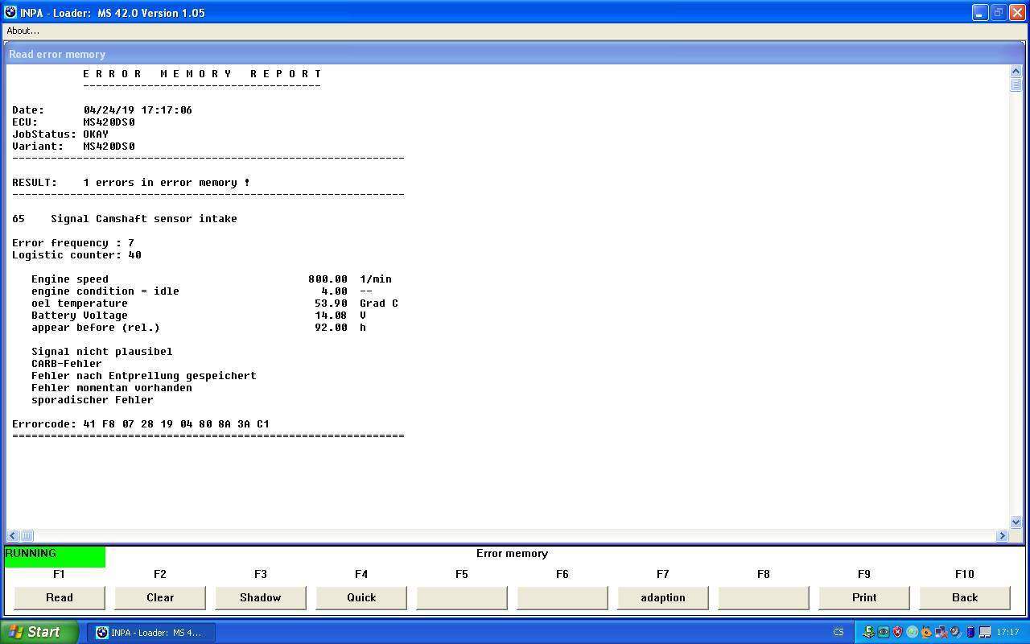Screen dimensions: 1030x644
Task: Open the About... menu
Action: point(23,31)
